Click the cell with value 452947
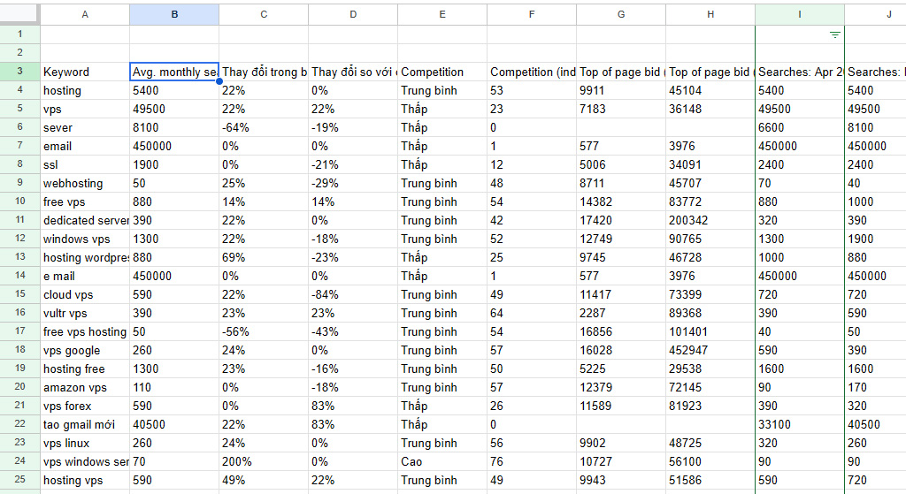The height and width of the screenshot is (494, 906). 710,350
